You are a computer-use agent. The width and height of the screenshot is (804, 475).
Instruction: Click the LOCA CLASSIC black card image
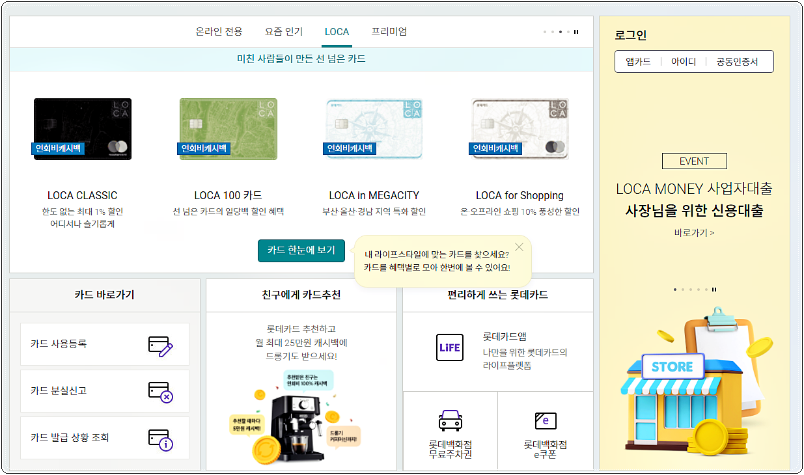(83, 129)
